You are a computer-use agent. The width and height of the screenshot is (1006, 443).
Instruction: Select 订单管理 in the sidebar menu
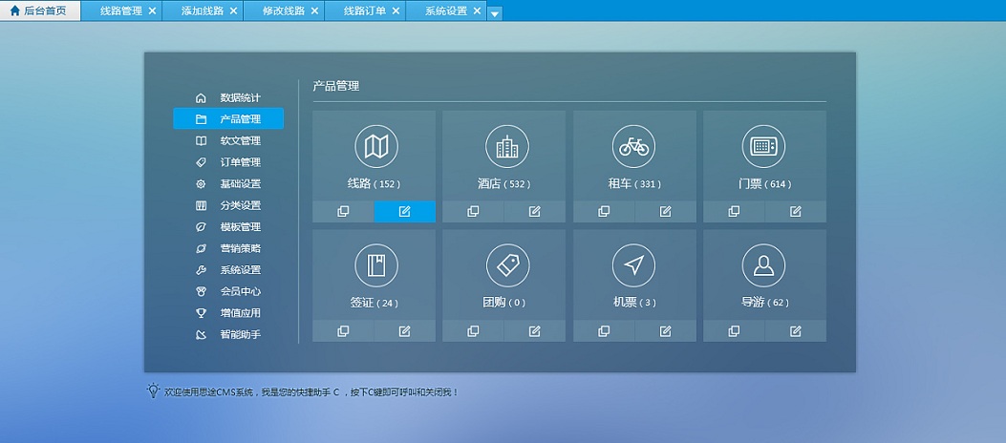click(239, 162)
